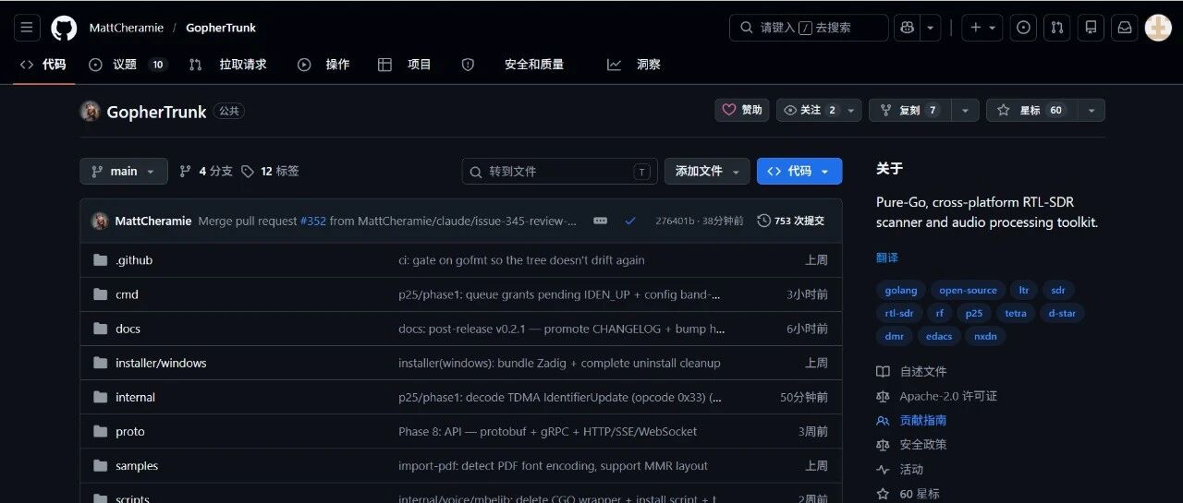The width and height of the screenshot is (1183, 503).
Task: Open the 753 次提交 history link
Action: 790,221
